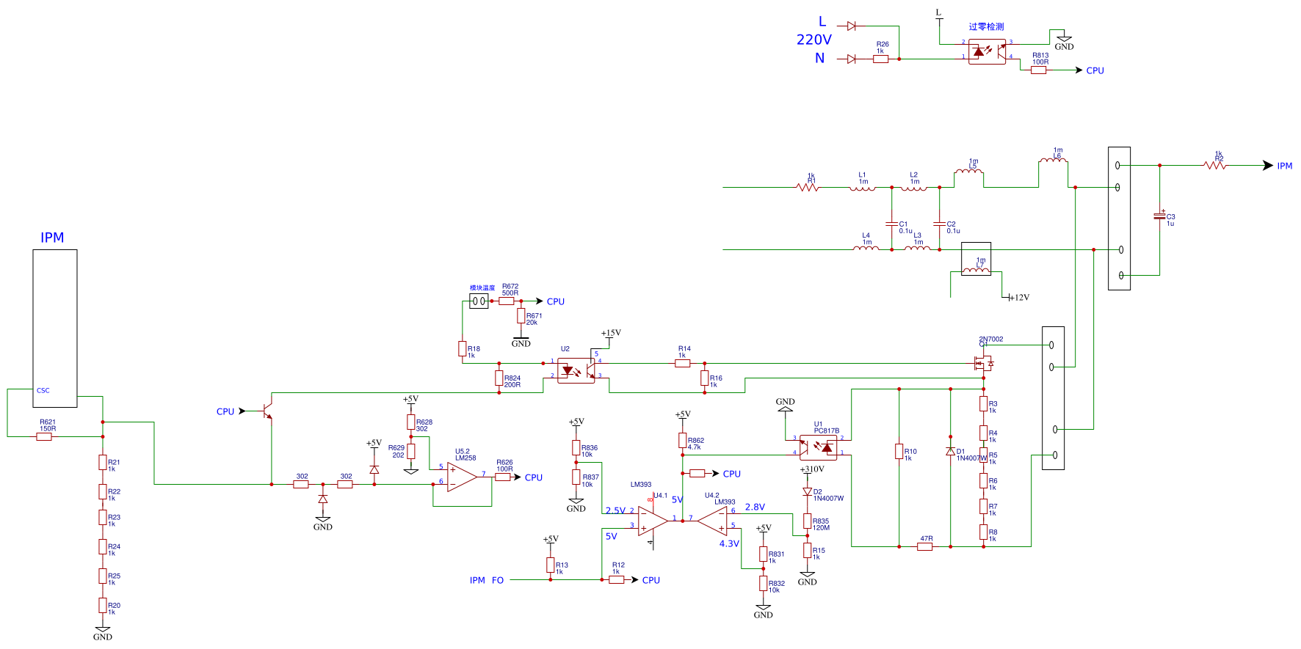Select the CPU label at the transistor base
Viewport: 1301px width, 649px height.
(x=225, y=411)
